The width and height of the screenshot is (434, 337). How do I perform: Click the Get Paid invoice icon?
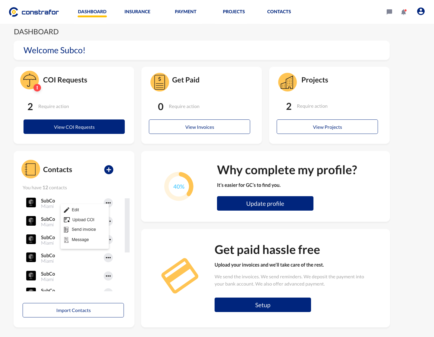coord(159,82)
